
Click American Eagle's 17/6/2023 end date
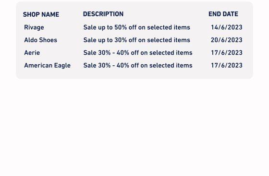point(227,65)
